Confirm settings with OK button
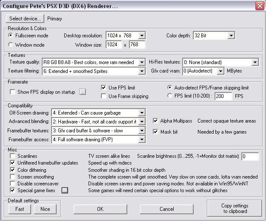The image size is (266, 221). click(x=100, y=209)
